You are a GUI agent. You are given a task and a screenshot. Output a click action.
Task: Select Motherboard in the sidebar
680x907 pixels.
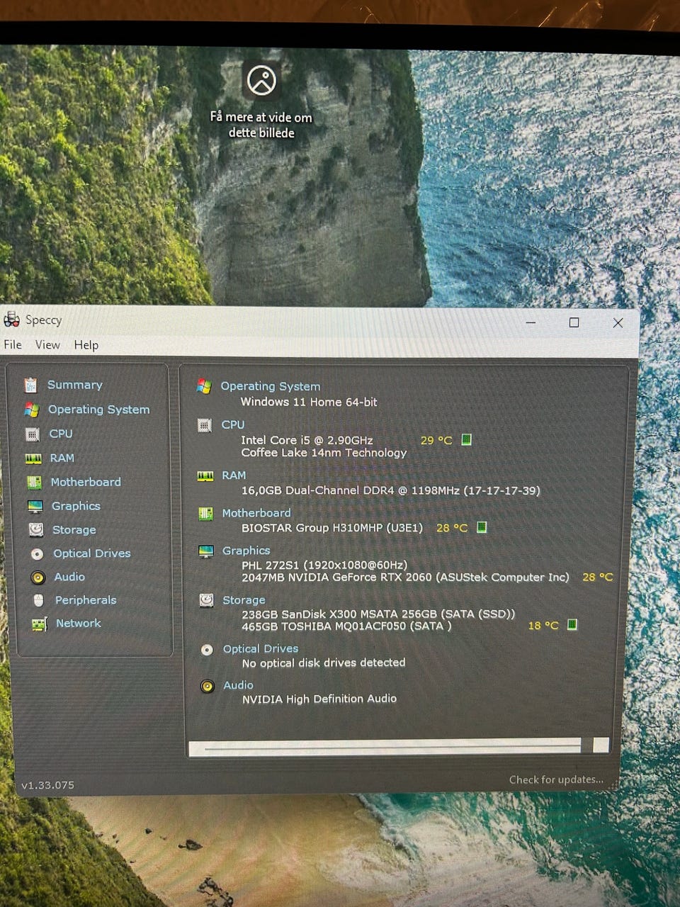click(86, 482)
